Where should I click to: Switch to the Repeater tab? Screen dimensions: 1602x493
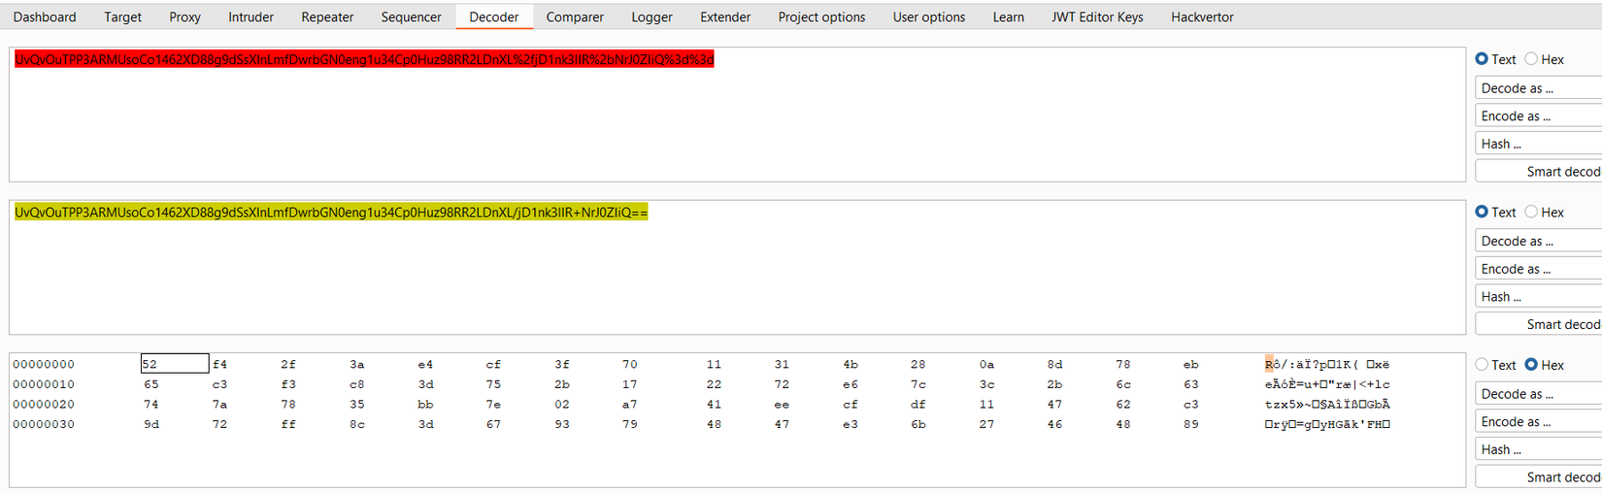coord(327,16)
